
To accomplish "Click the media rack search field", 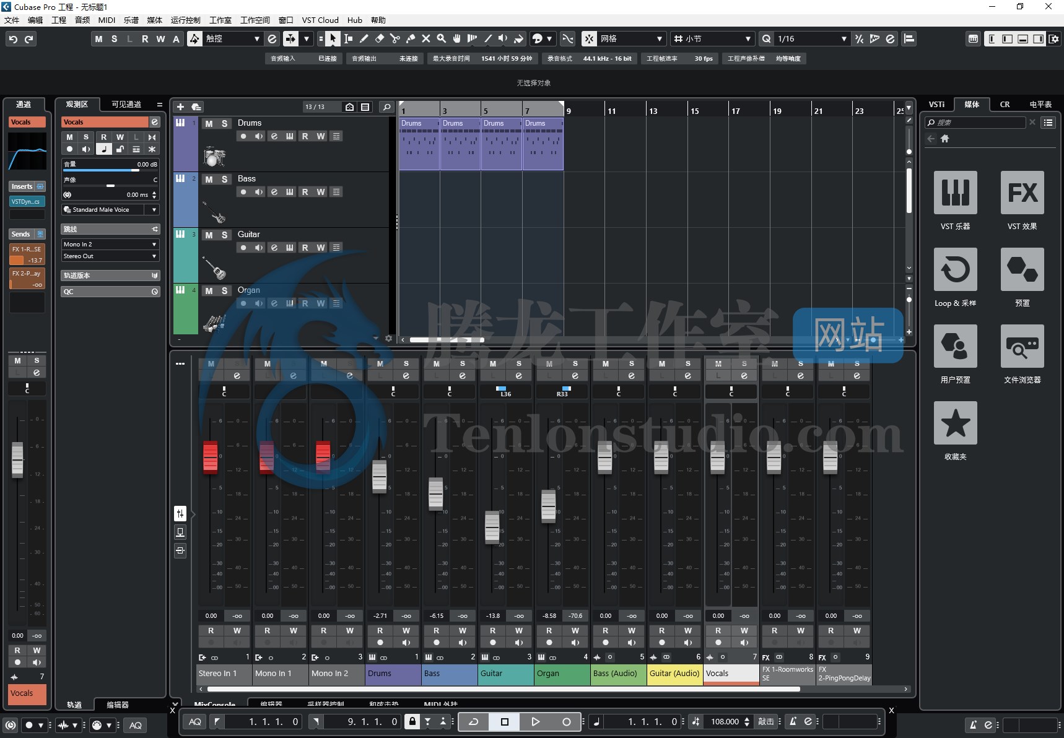I will point(975,123).
